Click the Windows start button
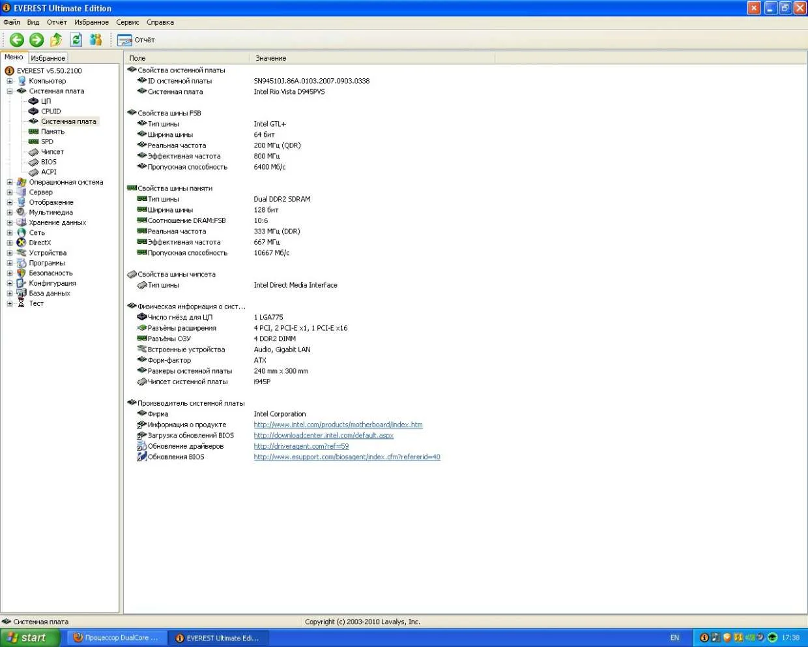This screenshot has width=808, height=647. (x=30, y=638)
